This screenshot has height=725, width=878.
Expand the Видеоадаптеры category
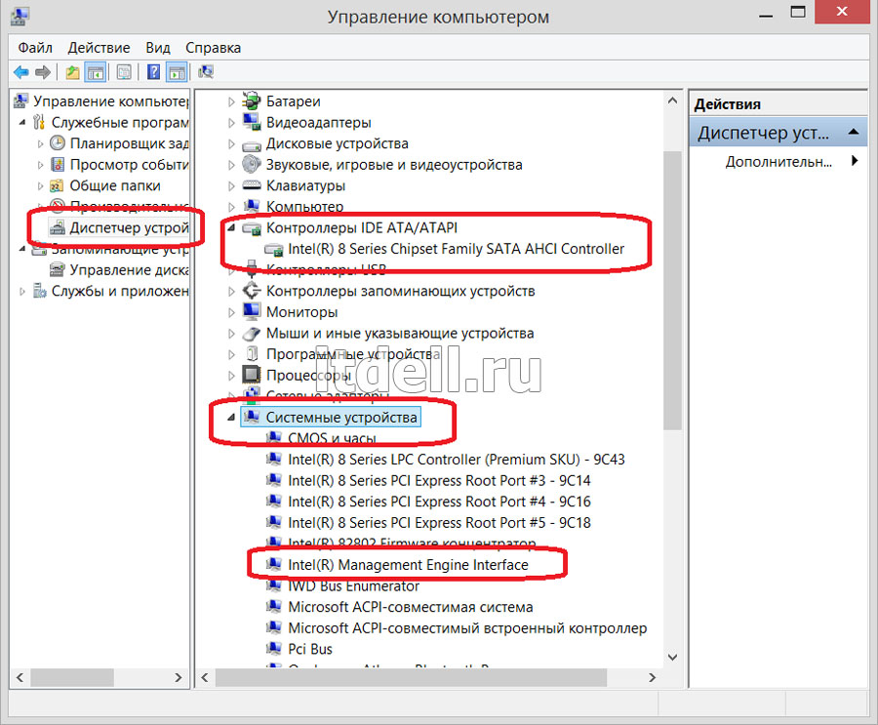click(x=231, y=123)
